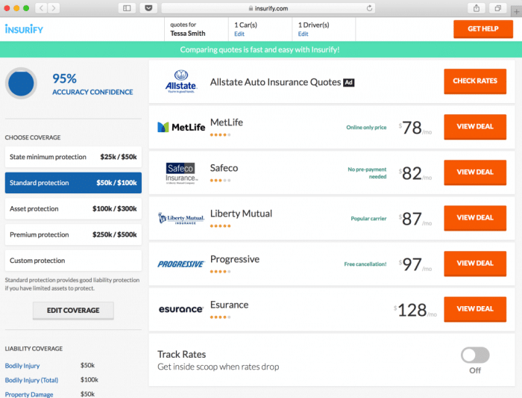Click Progressive star rating dots

(x=221, y=271)
